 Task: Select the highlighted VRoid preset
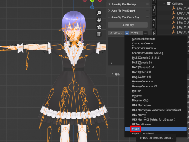pyautogui.click(x=156, y=129)
